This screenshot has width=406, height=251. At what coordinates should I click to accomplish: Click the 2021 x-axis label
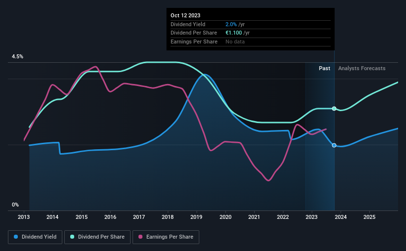coord(254,217)
